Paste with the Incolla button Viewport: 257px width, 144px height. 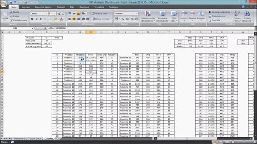5,16
